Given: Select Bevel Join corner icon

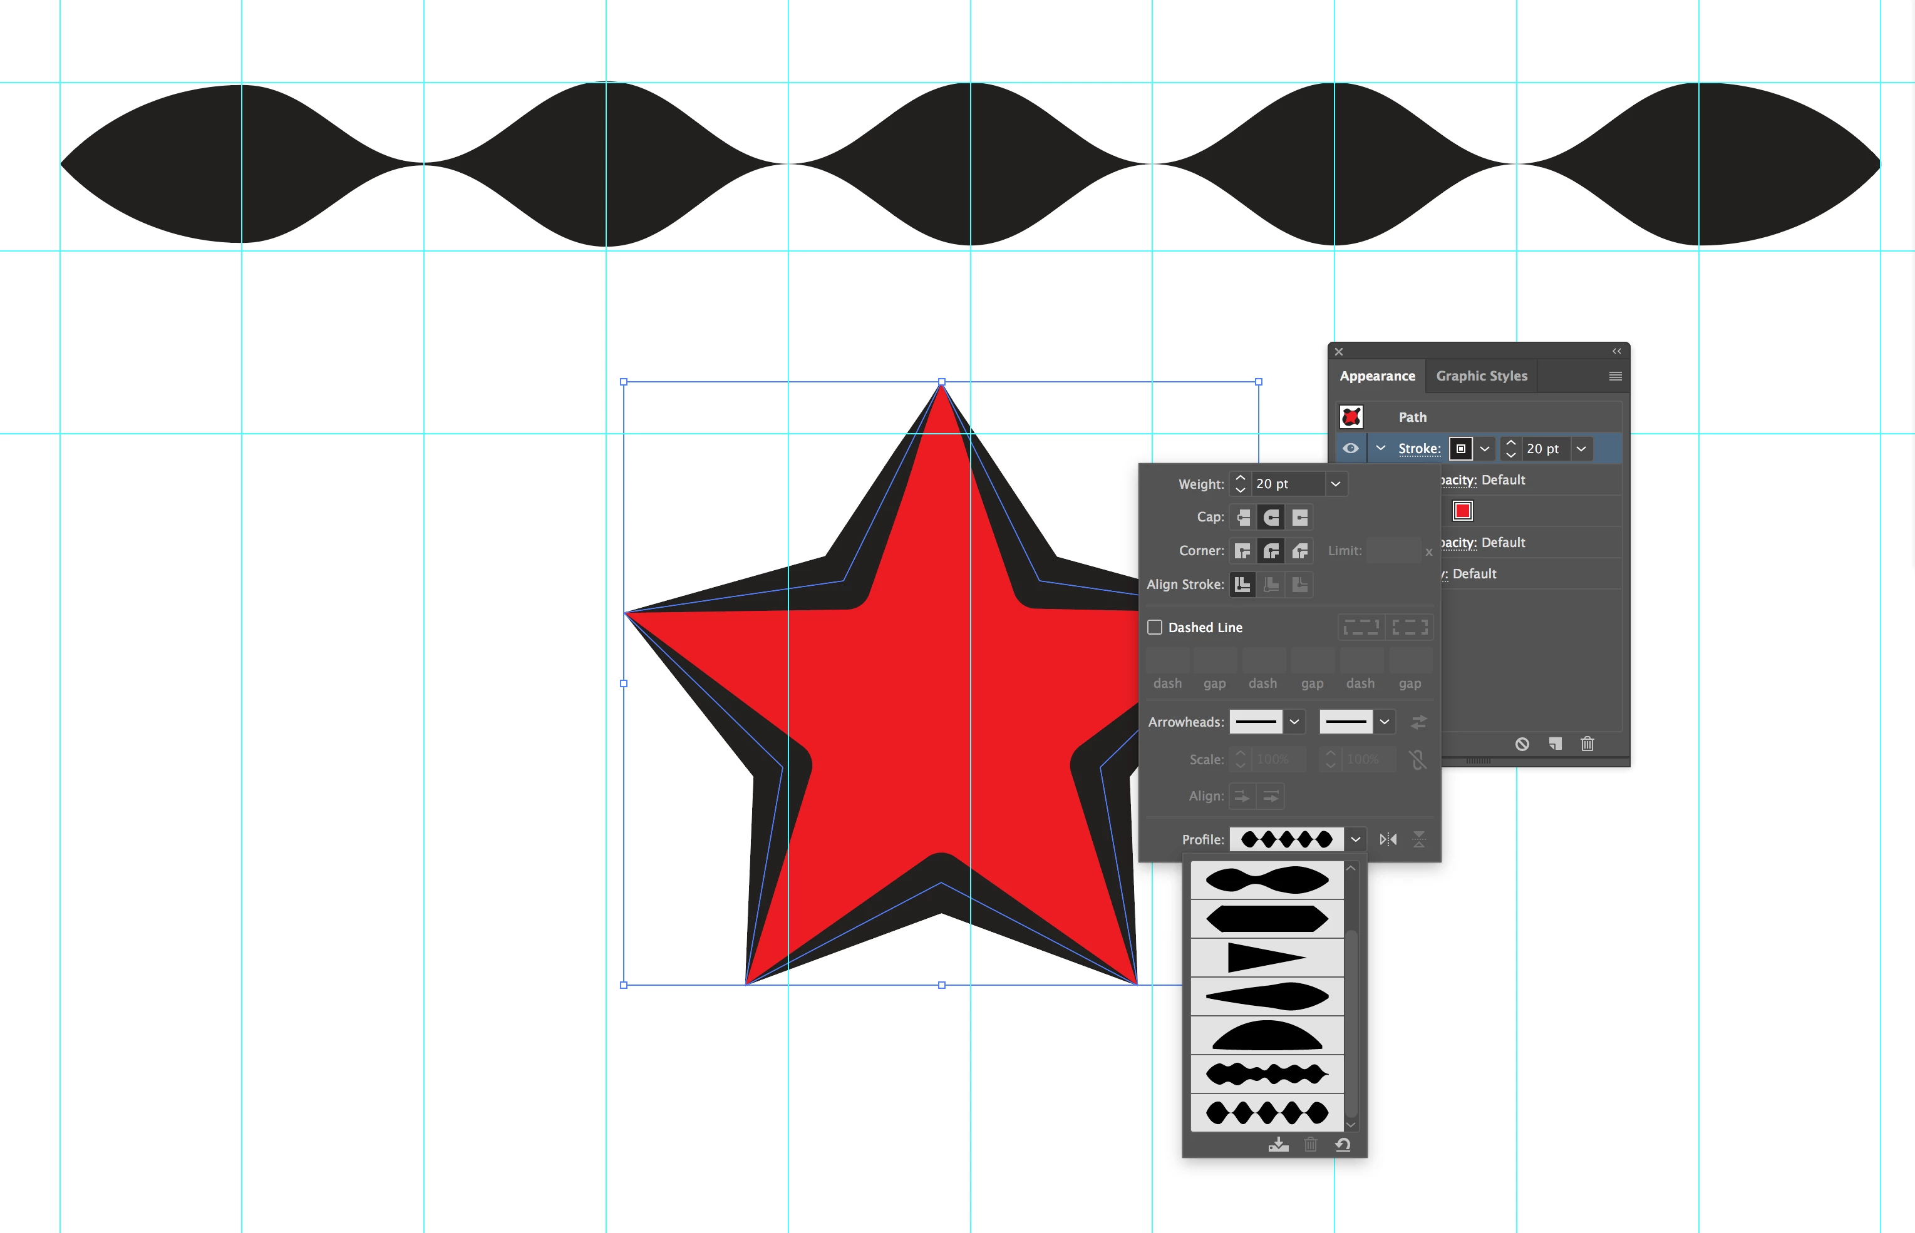Looking at the screenshot, I should pos(1300,551).
